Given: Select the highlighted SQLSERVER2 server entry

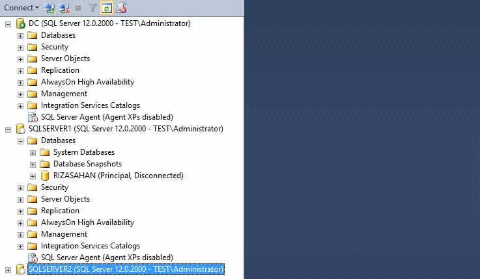Looking at the screenshot, I should (126, 269).
